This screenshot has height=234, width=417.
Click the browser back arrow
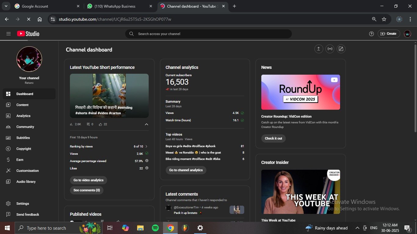[x=7, y=19]
